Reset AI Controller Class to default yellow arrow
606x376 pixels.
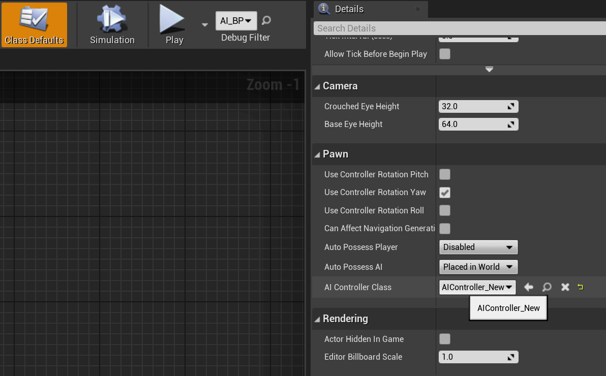tap(581, 287)
